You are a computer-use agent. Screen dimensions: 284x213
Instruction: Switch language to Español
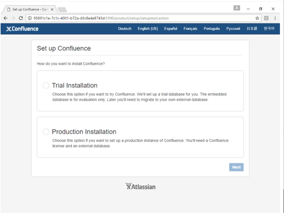[171, 29]
